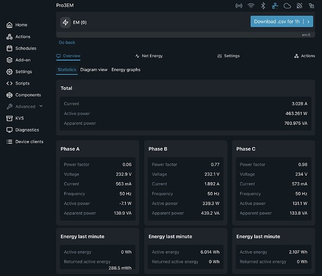The height and width of the screenshot is (276, 322).
Task: Follow the Go back link
Action: tap(67, 43)
